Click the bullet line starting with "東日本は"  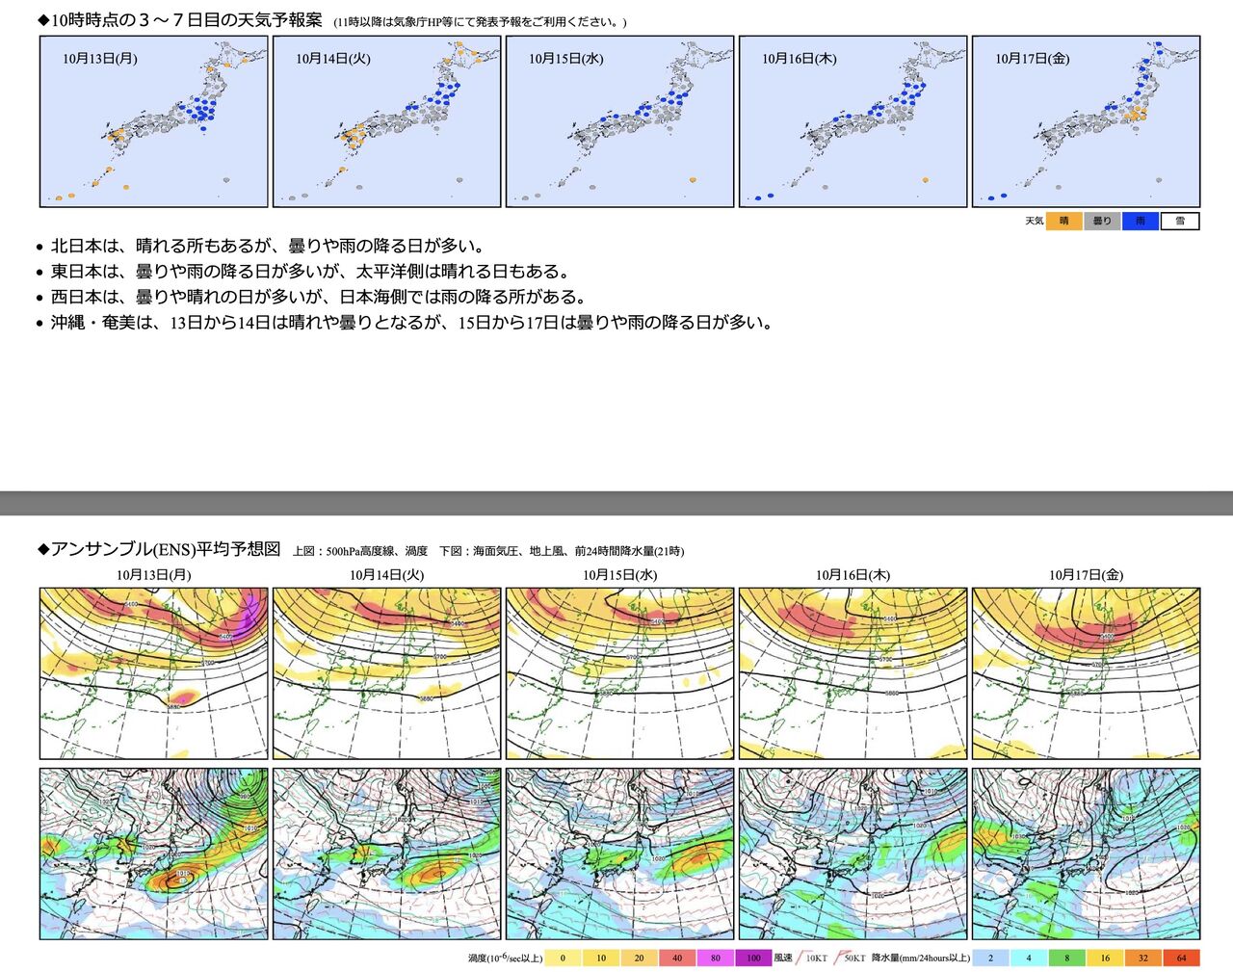(310, 272)
